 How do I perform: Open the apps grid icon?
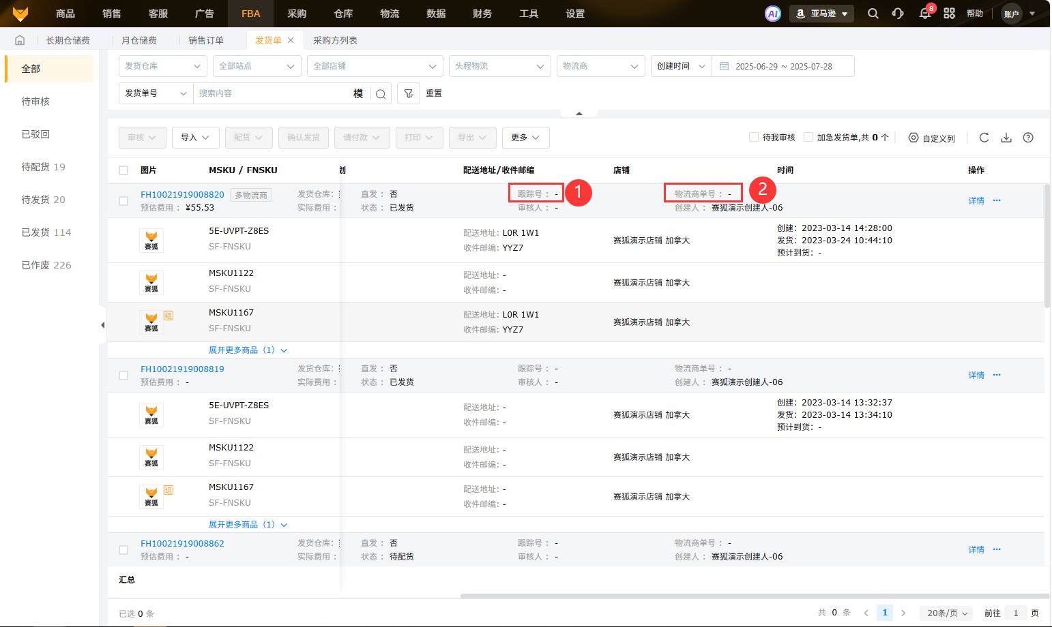click(949, 14)
